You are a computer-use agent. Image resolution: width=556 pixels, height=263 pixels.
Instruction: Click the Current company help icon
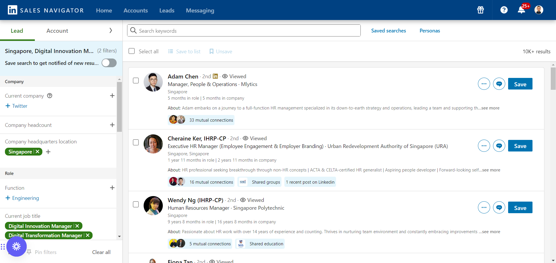point(50,96)
